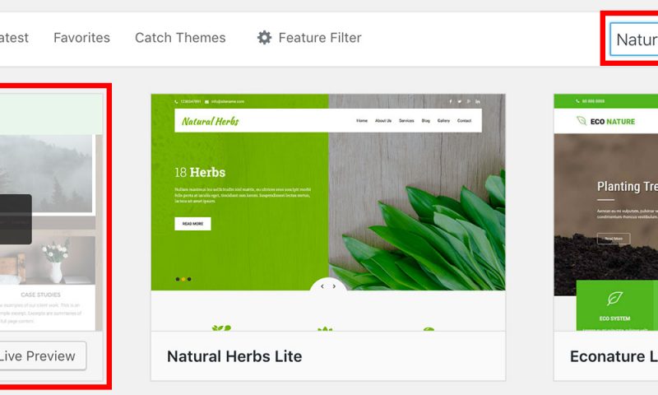Click READ MORE in Natural Herbs preview
Viewport: 658px width, 395px height.
tap(192, 224)
